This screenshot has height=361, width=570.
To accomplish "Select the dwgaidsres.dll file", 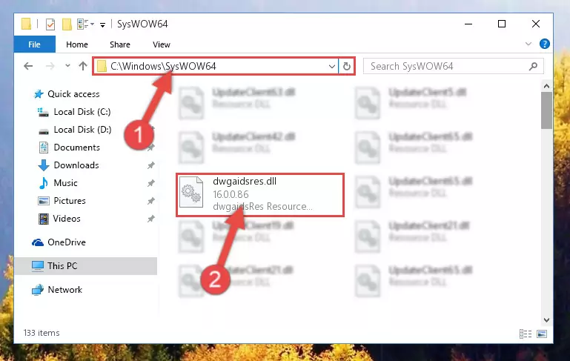I will coord(260,195).
